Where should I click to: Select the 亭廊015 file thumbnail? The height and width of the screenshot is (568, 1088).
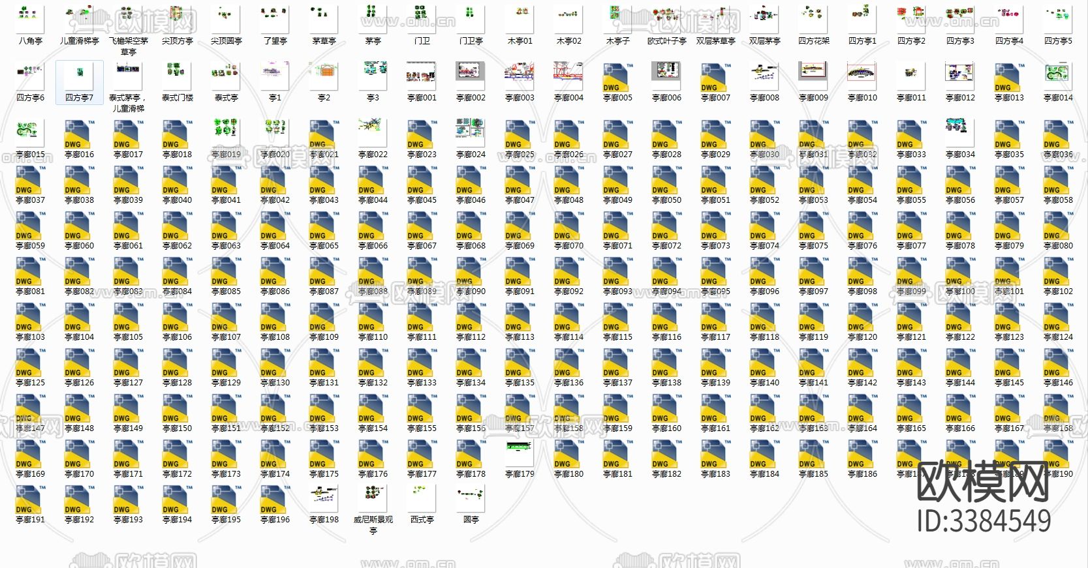(x=30, y=132)
